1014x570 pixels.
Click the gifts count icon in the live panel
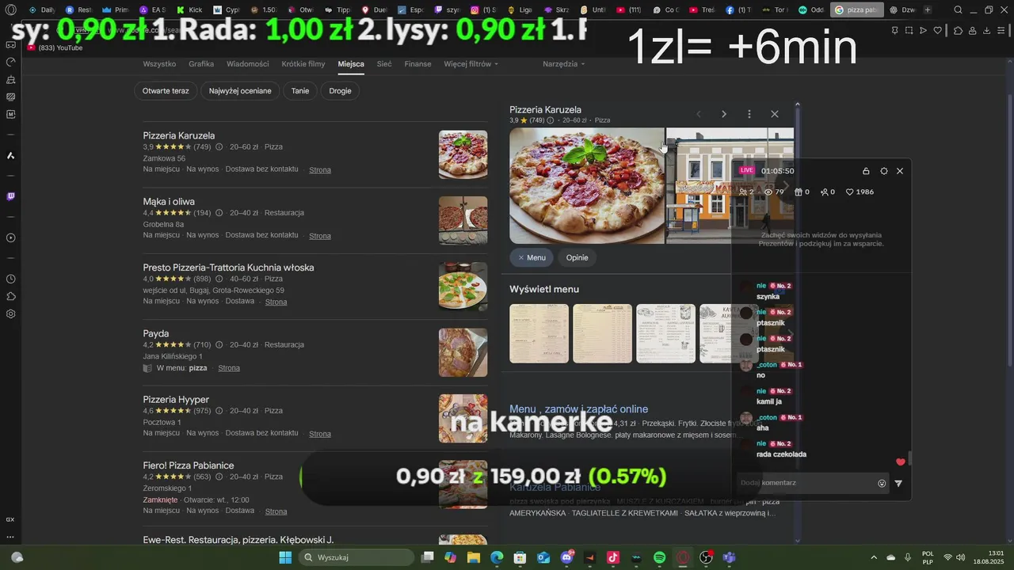(799, 192)
